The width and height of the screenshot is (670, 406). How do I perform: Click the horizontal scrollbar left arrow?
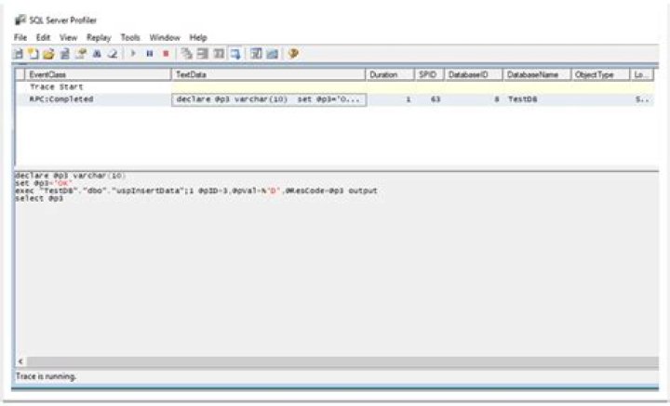20,361
